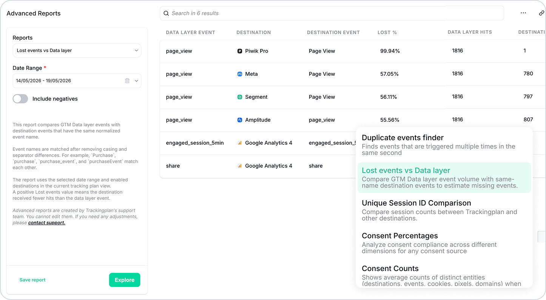Choose Unique Session ID Comparison option
The image size is (546, 300).
444,210
